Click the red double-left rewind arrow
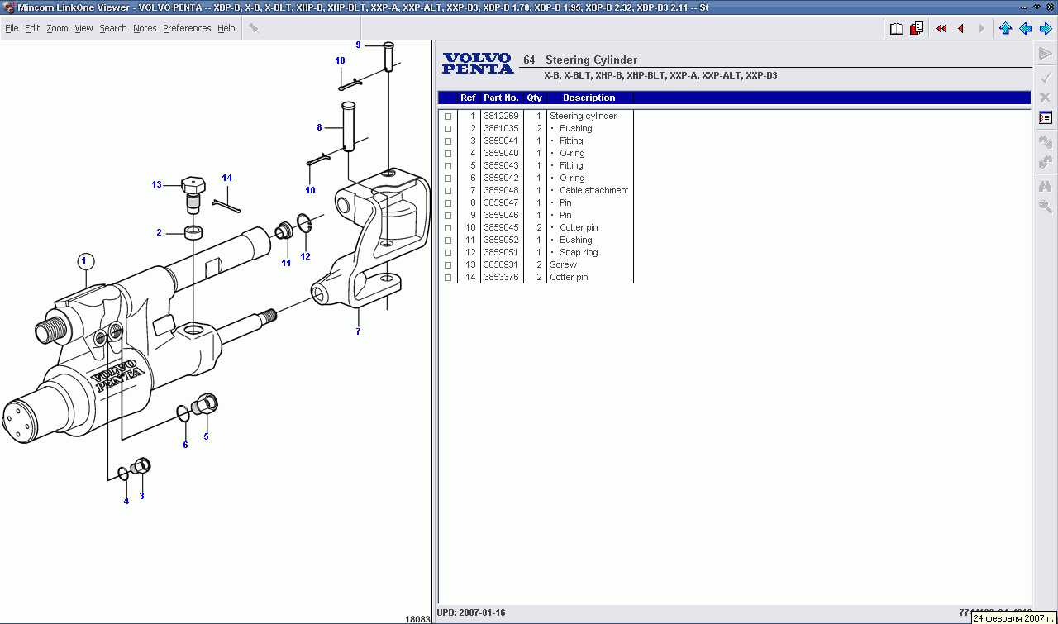Viewport: 1058px width, 624px height. pyautogui.click(x=941, y=28)
